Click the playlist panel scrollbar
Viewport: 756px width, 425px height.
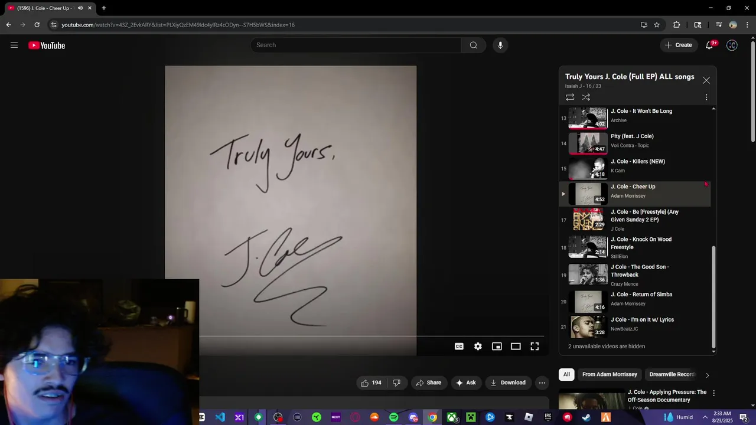(713, 297)
